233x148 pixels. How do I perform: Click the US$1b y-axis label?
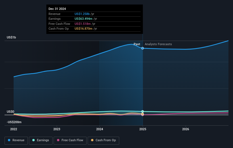[x=11, y=37]
